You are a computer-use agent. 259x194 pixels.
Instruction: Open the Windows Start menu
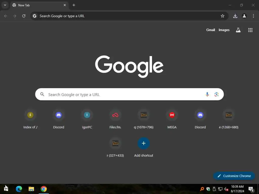click(x=6, y=189)
